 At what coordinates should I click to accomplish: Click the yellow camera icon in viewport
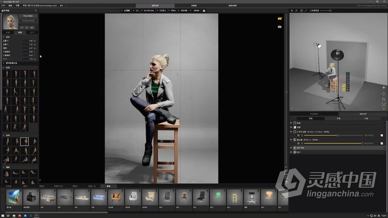[280, 19]
